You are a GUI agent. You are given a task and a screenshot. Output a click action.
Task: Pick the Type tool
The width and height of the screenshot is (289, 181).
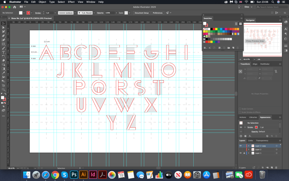coord(4,52)
